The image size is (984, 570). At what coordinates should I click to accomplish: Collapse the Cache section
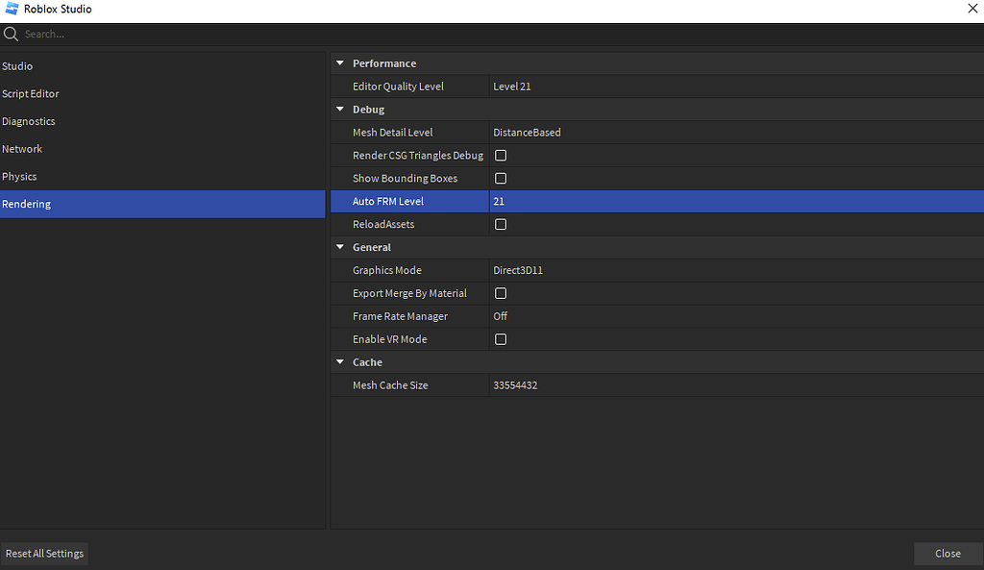(340, 362)
